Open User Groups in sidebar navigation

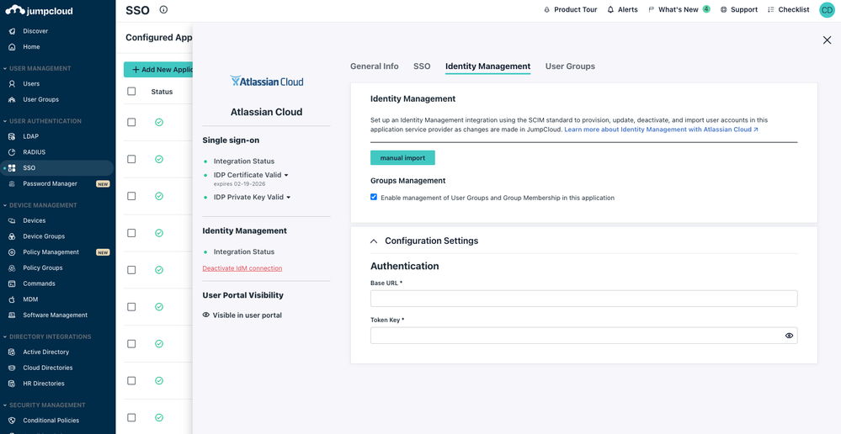(40, 99)
